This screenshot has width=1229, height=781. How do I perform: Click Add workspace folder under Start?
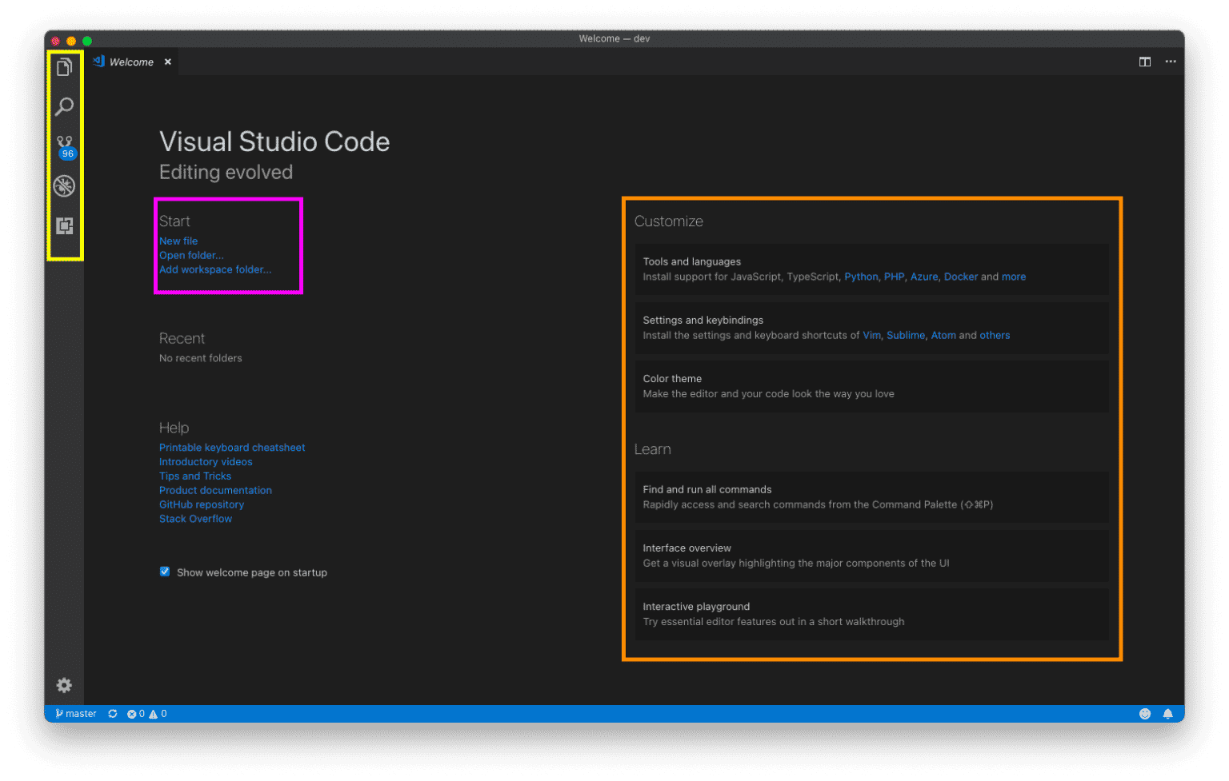click(x=214, y=269)
